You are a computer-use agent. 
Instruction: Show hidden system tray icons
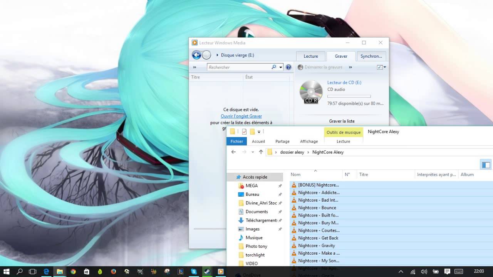click(x=401, y=271)
